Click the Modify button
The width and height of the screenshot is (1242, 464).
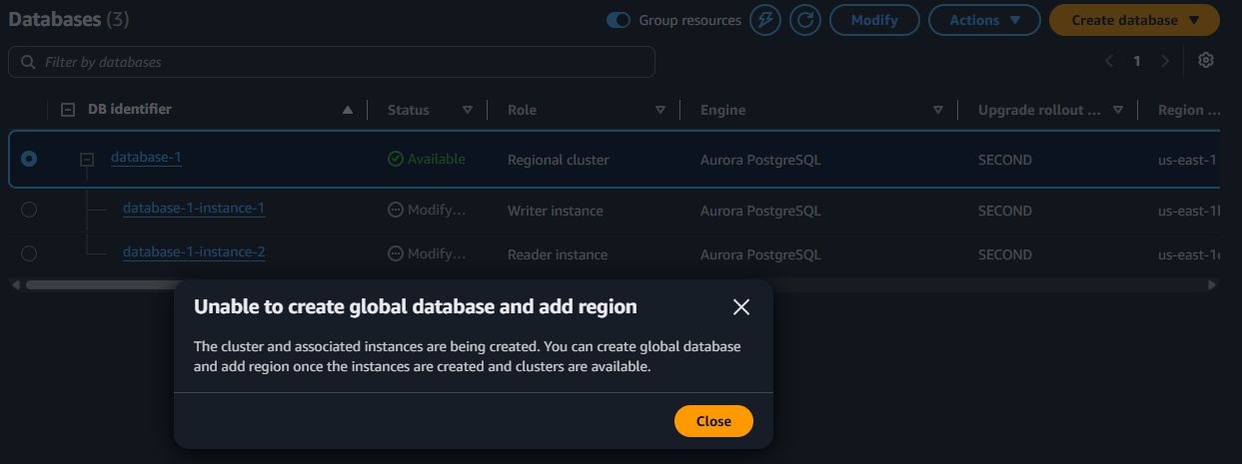coord(874,20)
